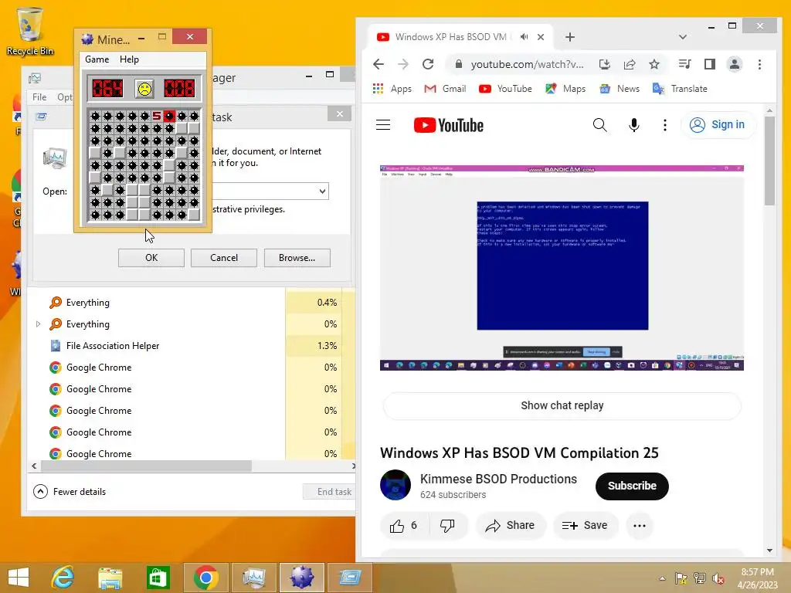Open the News bookmark
Screen dimensions: 791x593
pyautogui.click(x=620, y=89)
